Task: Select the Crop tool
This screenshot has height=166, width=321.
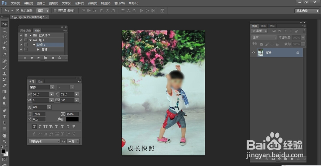Action: (4, 49)
